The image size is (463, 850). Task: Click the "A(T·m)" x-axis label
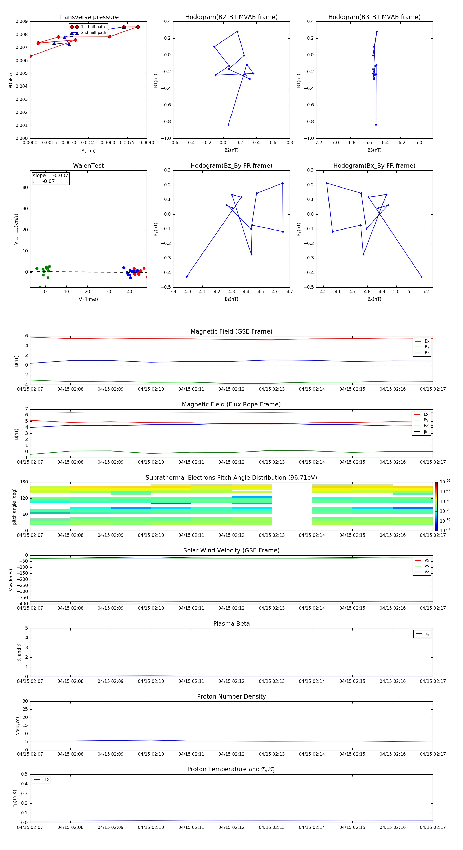88,150
